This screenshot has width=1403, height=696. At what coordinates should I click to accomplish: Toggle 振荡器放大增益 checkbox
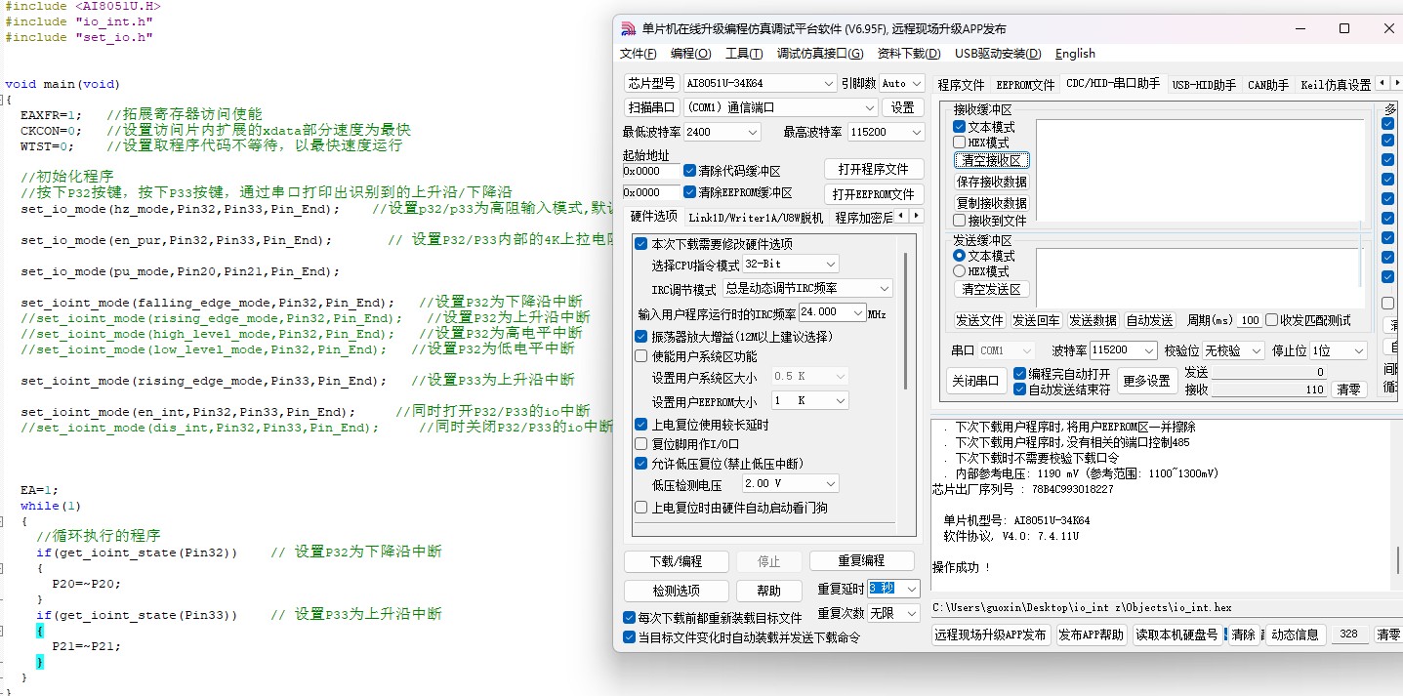(641, 337)
